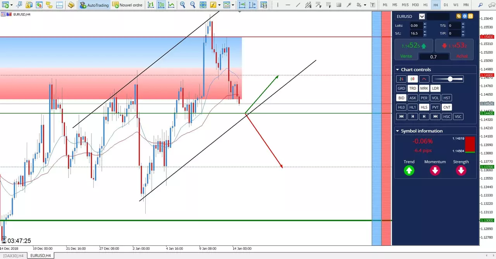496x259 pixels.
Task: Select the trendline drawing tool
Action: [298, 5]
